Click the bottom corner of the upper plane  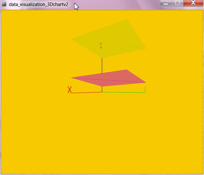point(102,58)
